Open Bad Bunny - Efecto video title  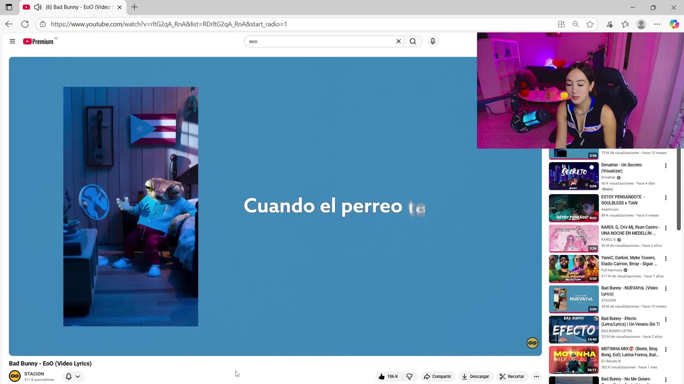(631, 321)
